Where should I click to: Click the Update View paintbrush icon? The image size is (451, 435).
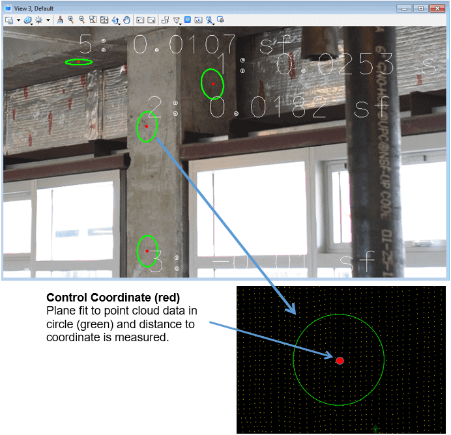click(60, 20)
